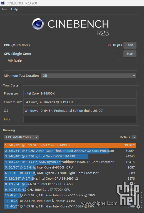
Task: Select the Intel Core i9-14900K ranking row
Action: 70,145
